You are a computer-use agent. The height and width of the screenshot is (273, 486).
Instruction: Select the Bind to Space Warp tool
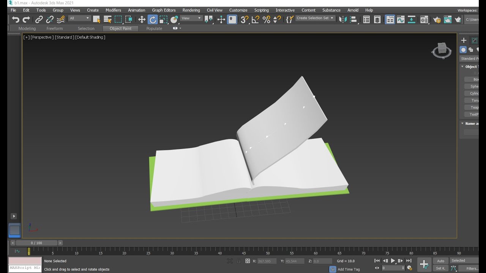tap(60, 19)
